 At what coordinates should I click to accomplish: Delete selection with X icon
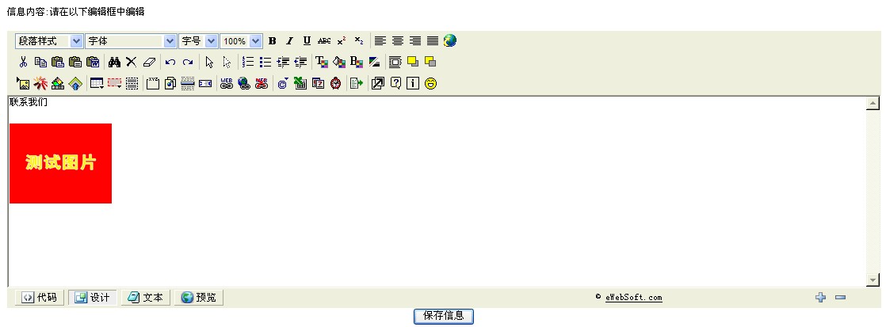131,62
